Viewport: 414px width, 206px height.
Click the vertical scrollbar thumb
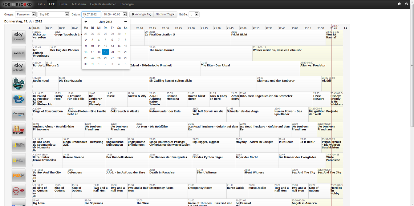click(x=412, y=65)
